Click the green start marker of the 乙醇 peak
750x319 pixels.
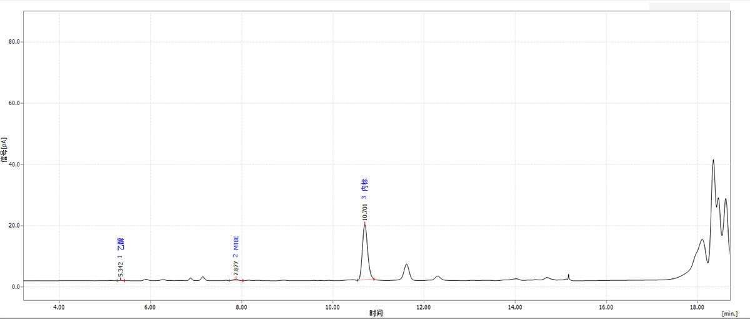pyautogui.click(x=117, y=280)
